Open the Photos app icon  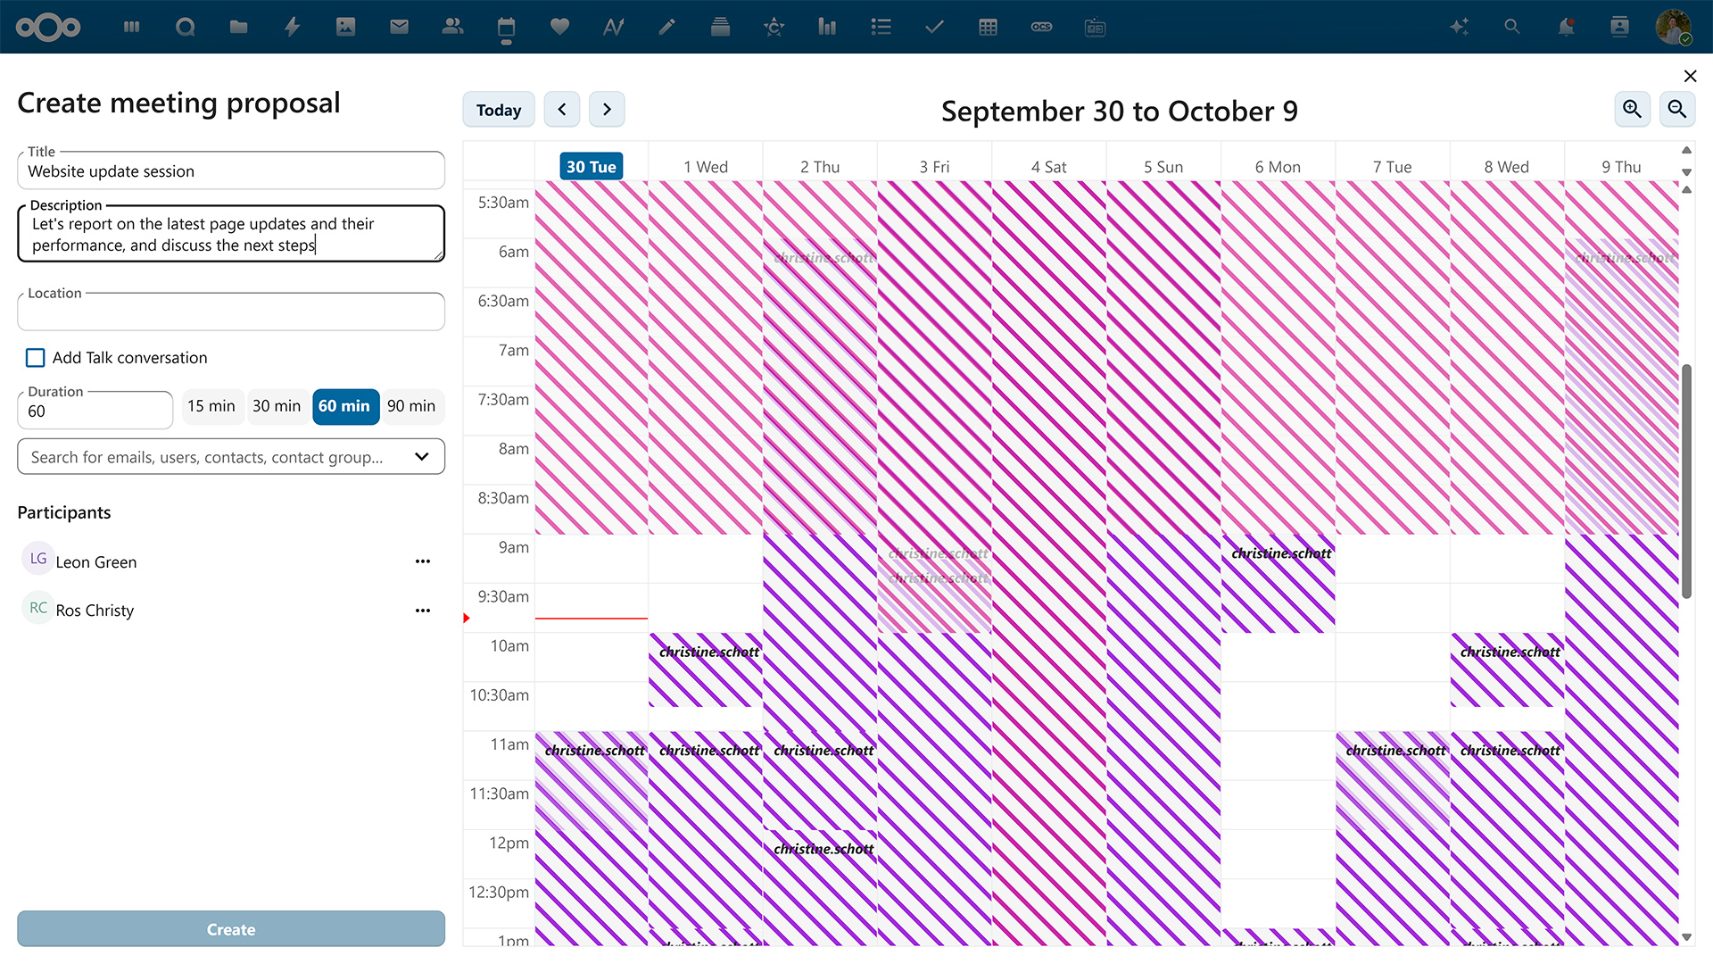pos(345,27)
